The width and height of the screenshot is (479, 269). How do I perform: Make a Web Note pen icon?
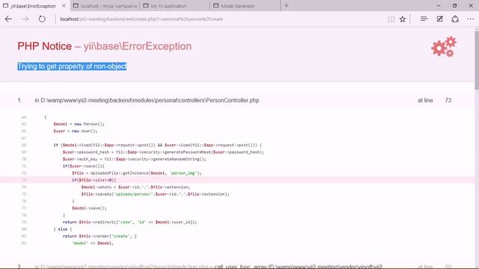(x=439, y=19)
